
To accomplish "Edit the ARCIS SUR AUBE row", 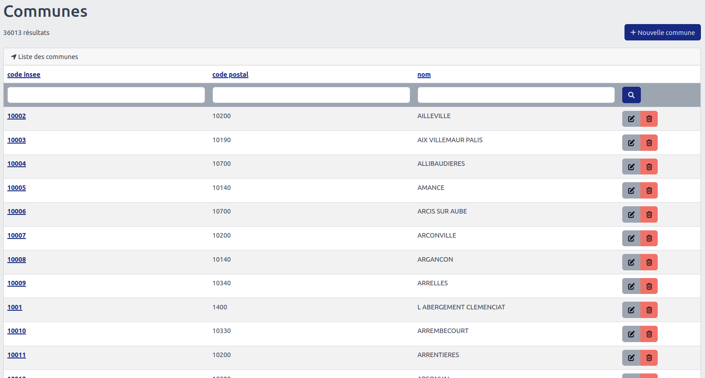I will point(631,214).
